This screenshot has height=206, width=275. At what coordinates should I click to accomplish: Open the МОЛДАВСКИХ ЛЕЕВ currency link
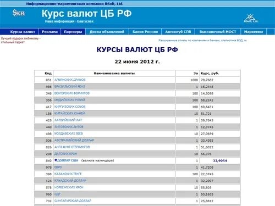[x=69, y=133]
